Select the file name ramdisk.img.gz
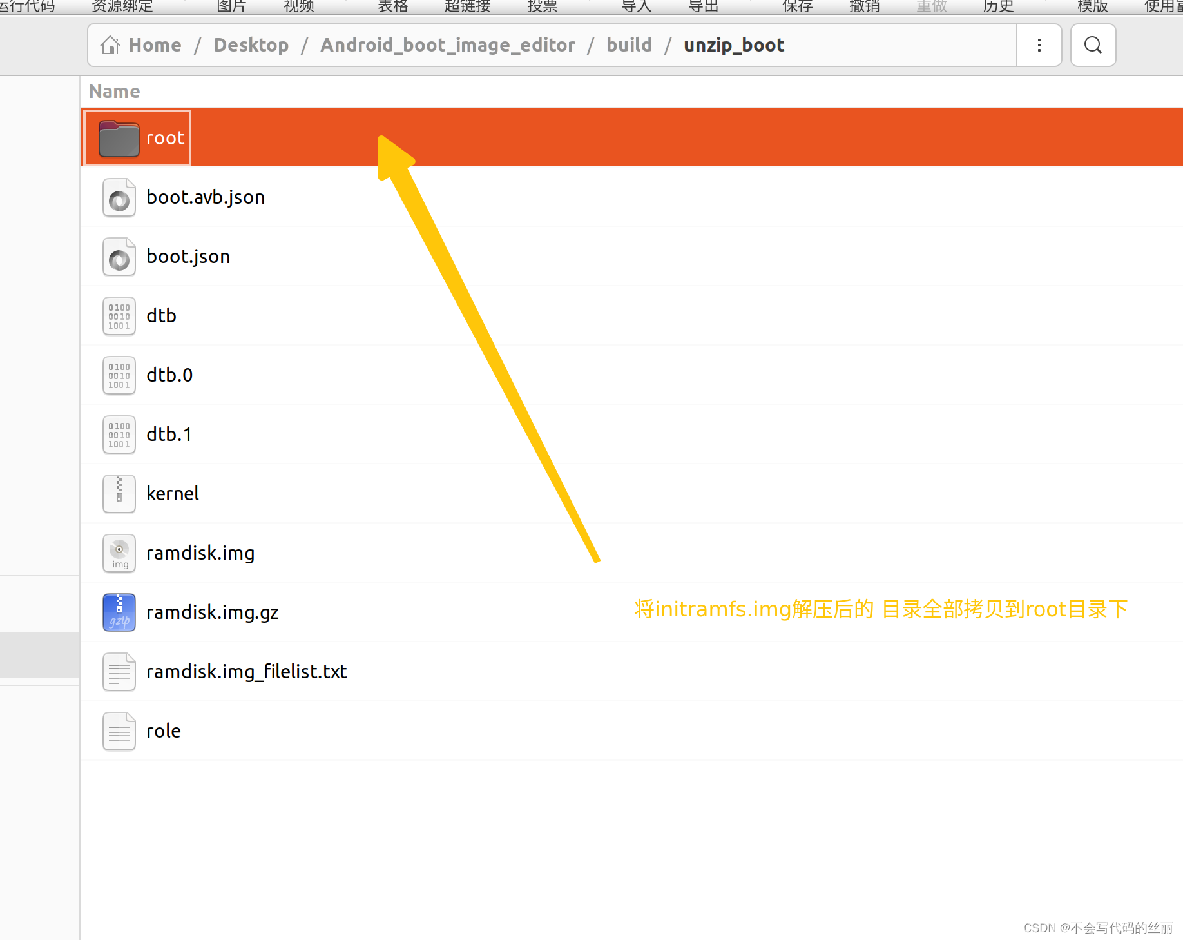Image resolution: width=1183 pixels, height=940 pixels. pyautogui.click(x=213, y=612)
